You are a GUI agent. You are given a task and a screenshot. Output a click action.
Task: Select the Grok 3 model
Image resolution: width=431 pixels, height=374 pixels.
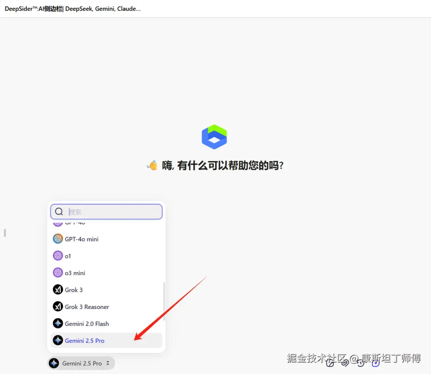(107, 290)
